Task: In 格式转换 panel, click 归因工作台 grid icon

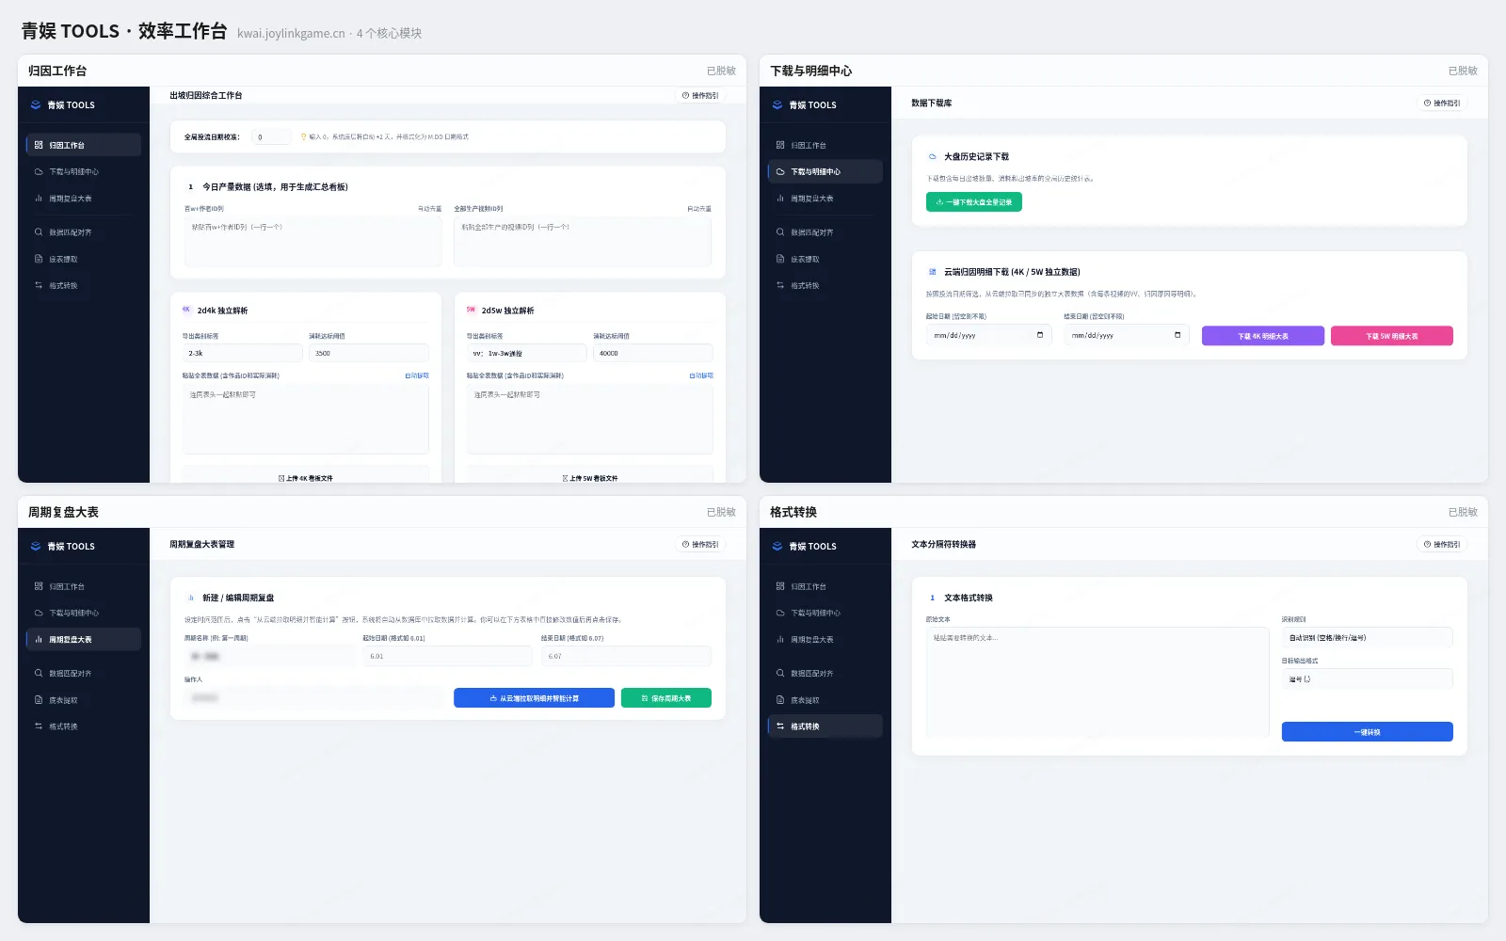Action: pos(780,586)
